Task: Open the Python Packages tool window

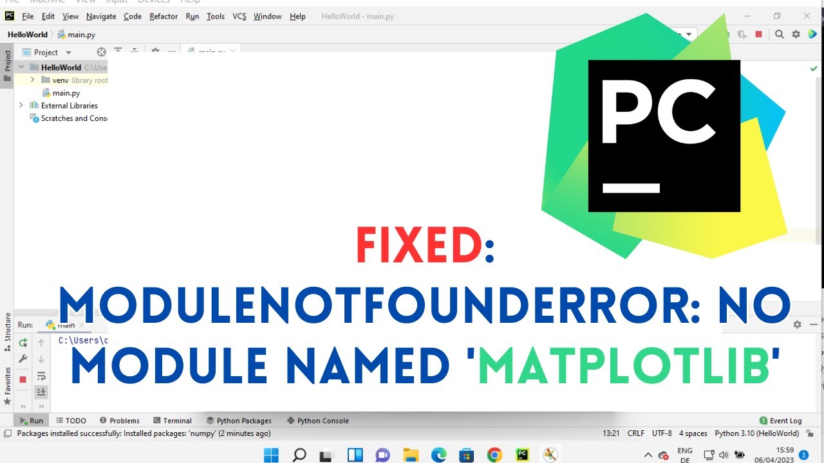Action: (239, 421)
